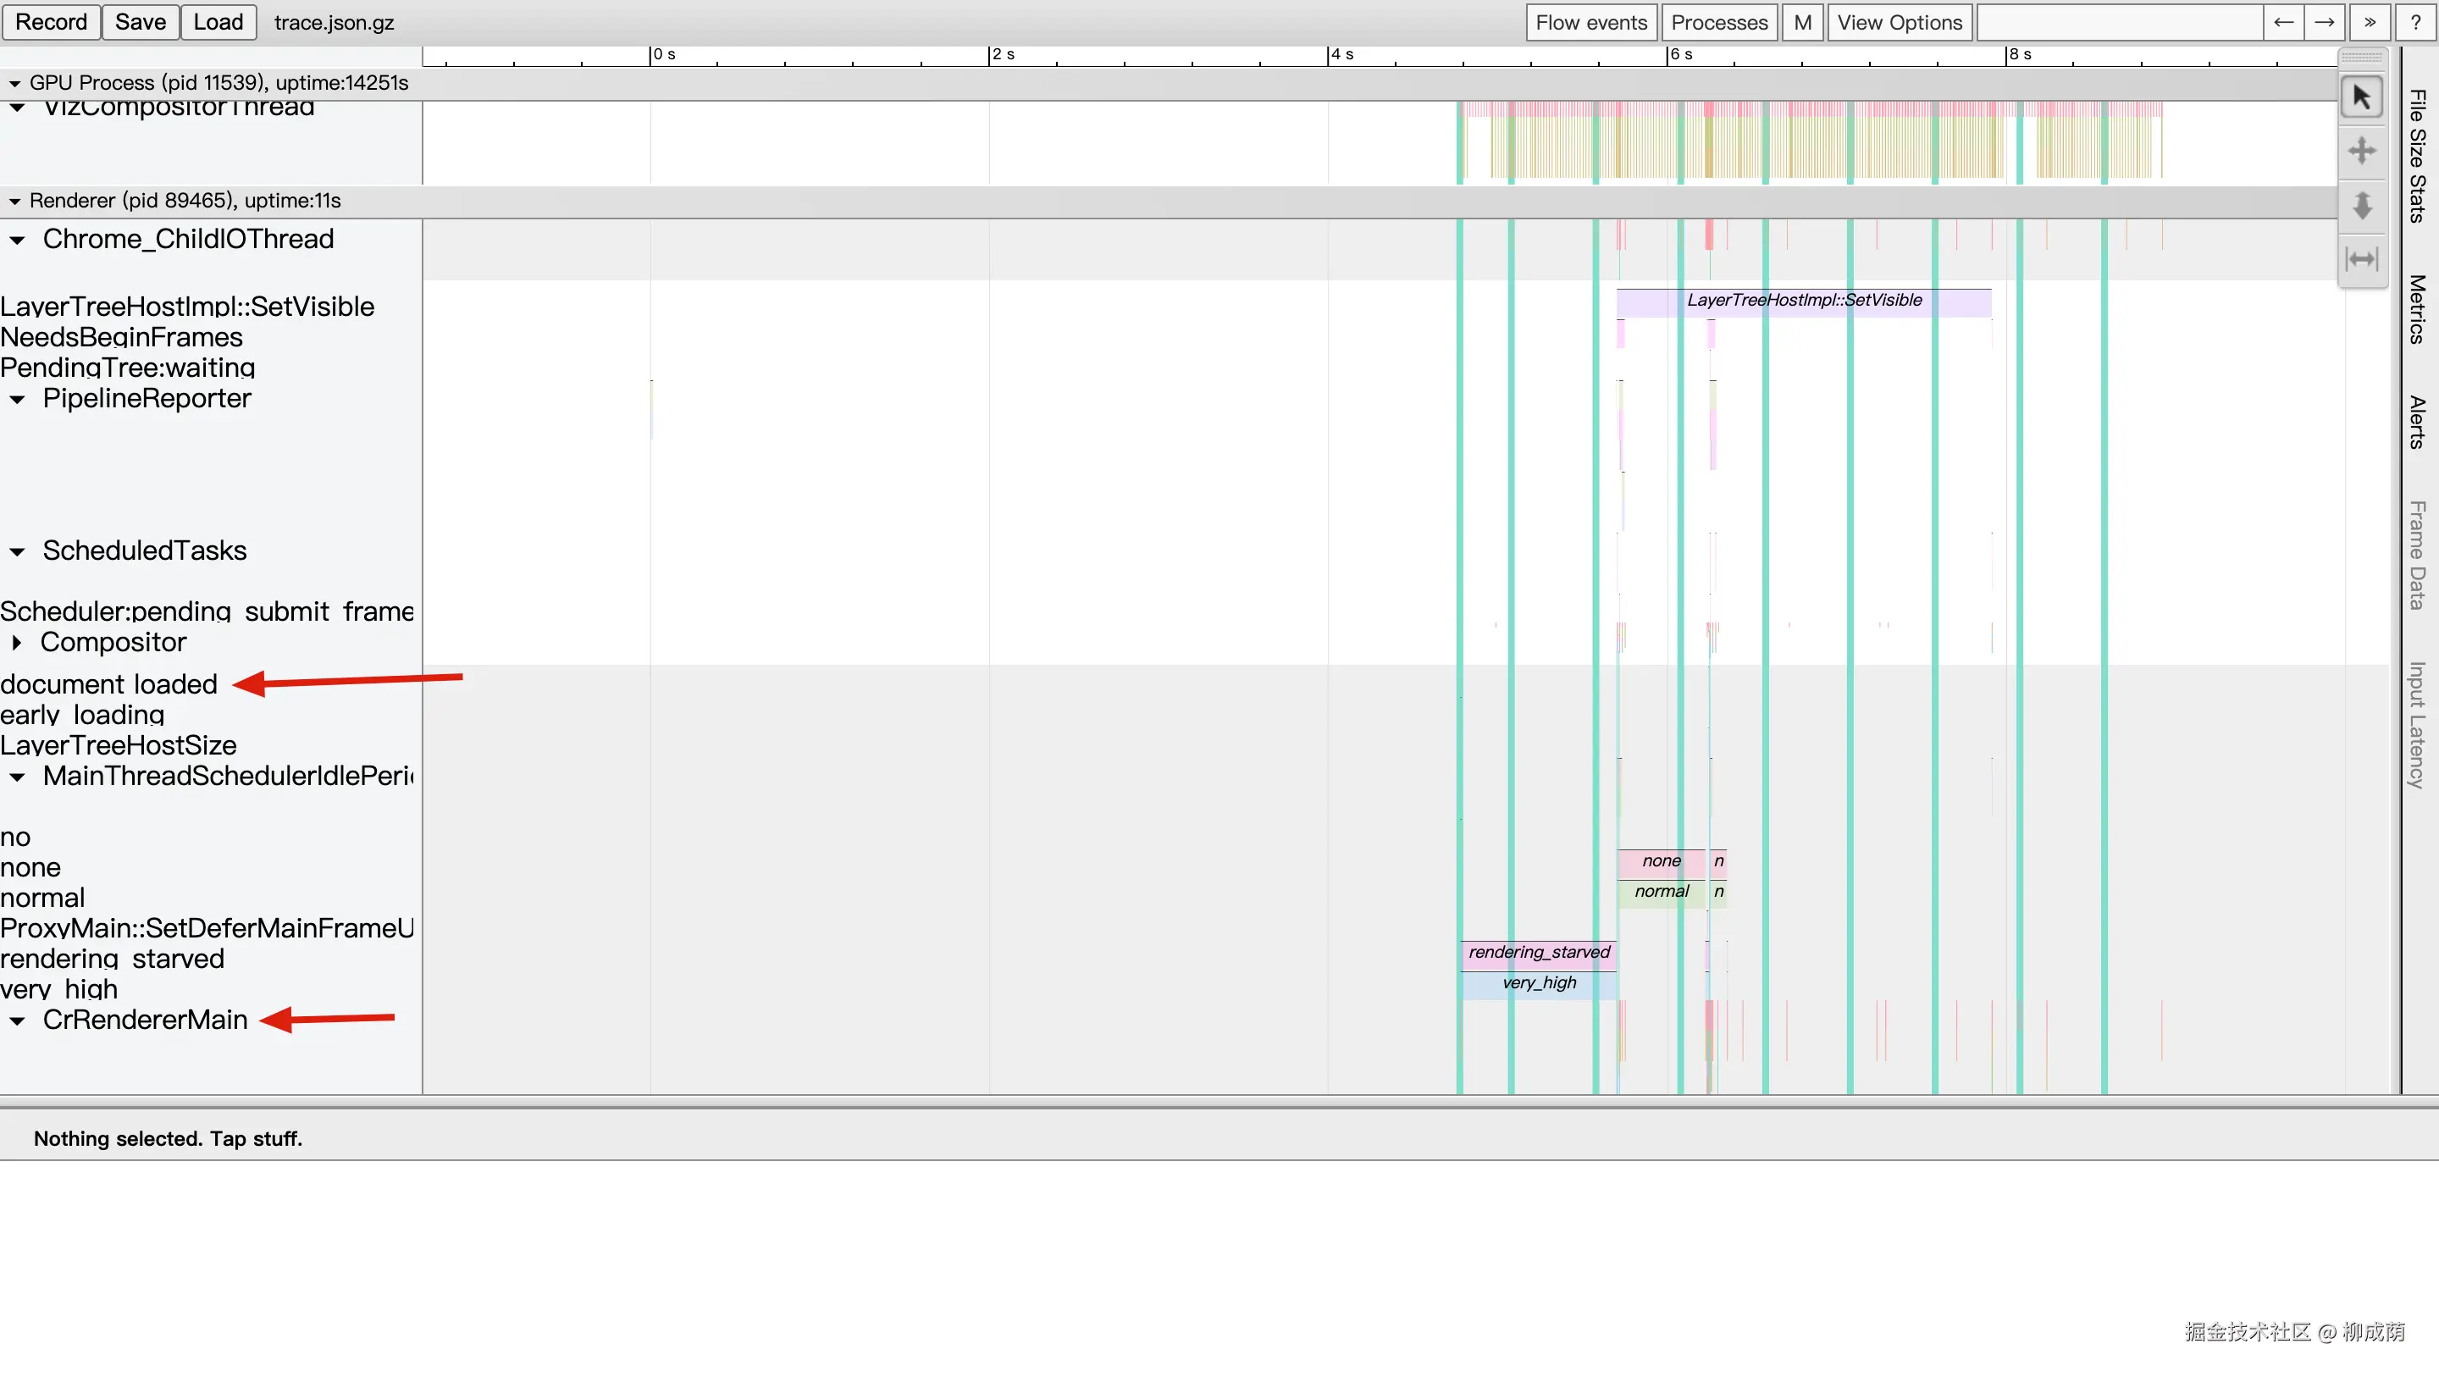Image resolution: width=2439 pixels, height=1377 pixels.
Task: Select the pointer selection tool
Action: point(2361,97)
